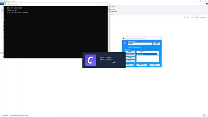Click the Explorer back arrow
The width and height of the screenshot is (208, 117).
(x=2, y=17)
